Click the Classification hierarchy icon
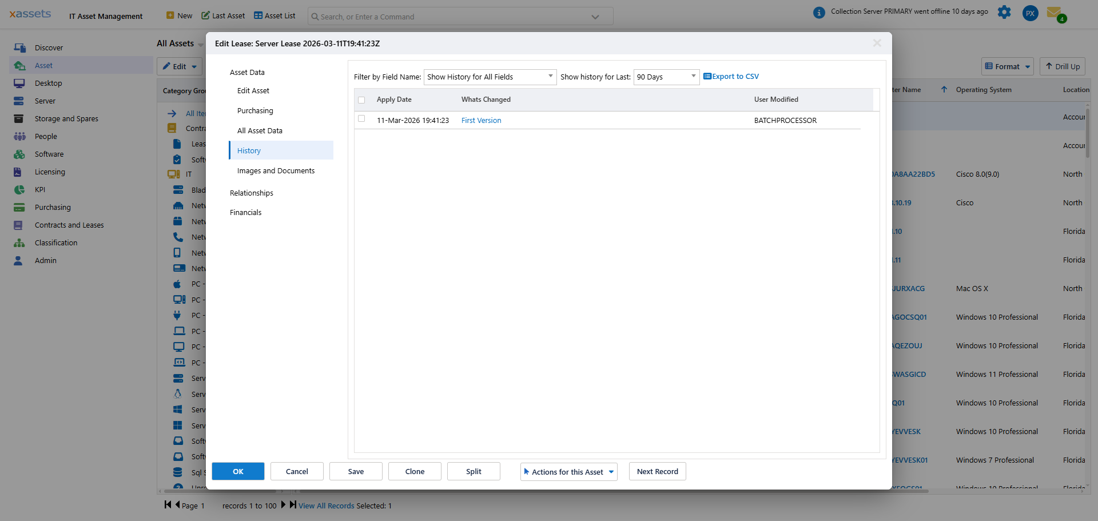1098x521 pixels. pyautogui.click(x=19, y=243)
